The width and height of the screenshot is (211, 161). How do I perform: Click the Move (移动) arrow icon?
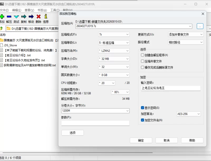coord(31,17)
